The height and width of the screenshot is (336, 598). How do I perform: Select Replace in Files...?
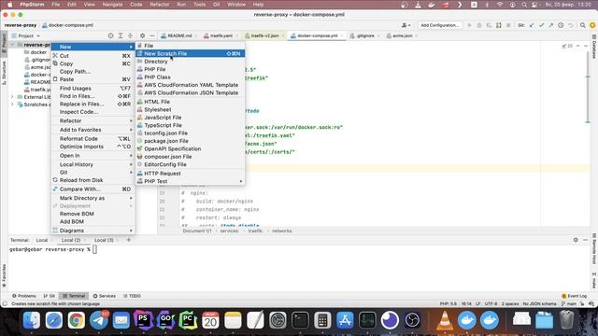tap(93, 104)
